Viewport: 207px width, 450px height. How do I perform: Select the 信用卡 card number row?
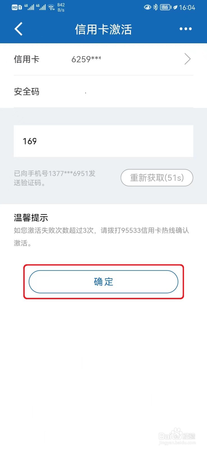(104, 59)
